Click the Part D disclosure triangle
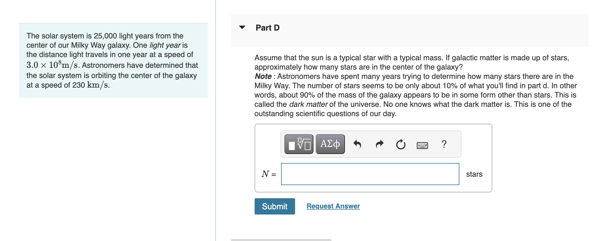The width and height of the screenshot is (603, 241). pos(243,27)
